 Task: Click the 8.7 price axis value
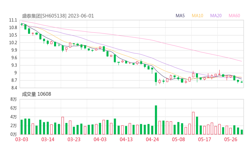14,80
